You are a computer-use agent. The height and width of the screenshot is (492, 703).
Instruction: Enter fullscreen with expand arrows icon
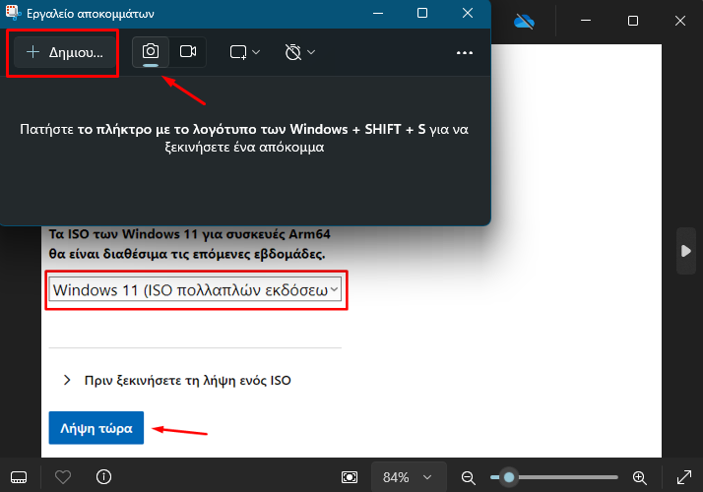coord(683,477)
